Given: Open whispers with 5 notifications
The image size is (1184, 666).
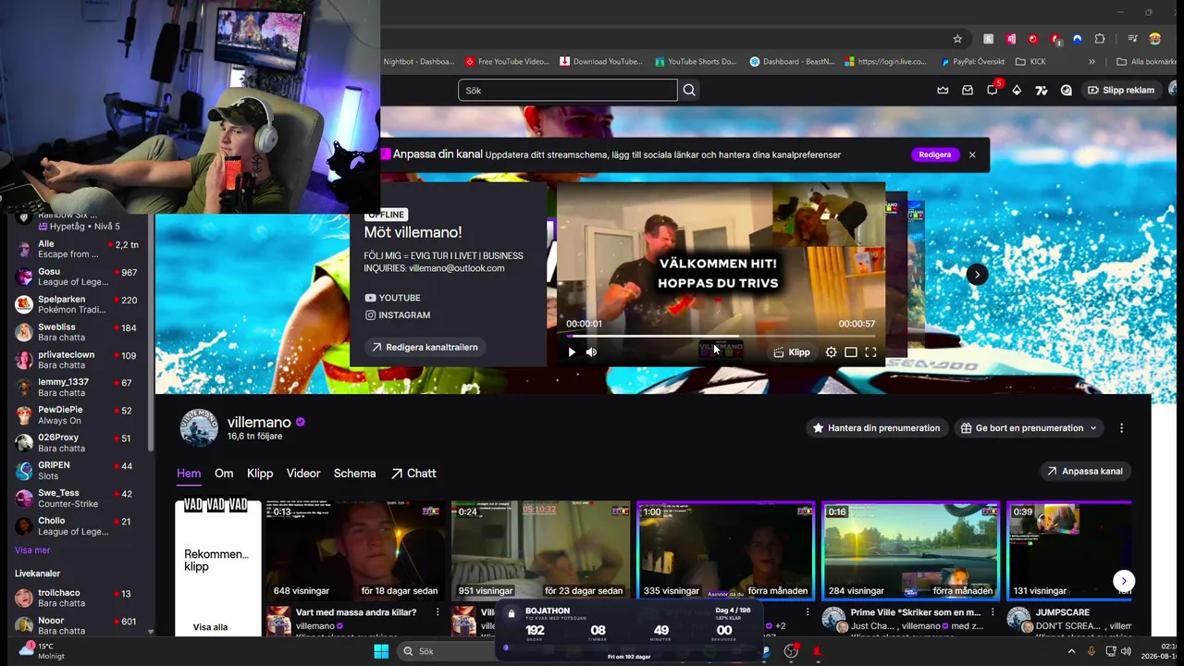Looking at the screenshot, I should point(993,90).
